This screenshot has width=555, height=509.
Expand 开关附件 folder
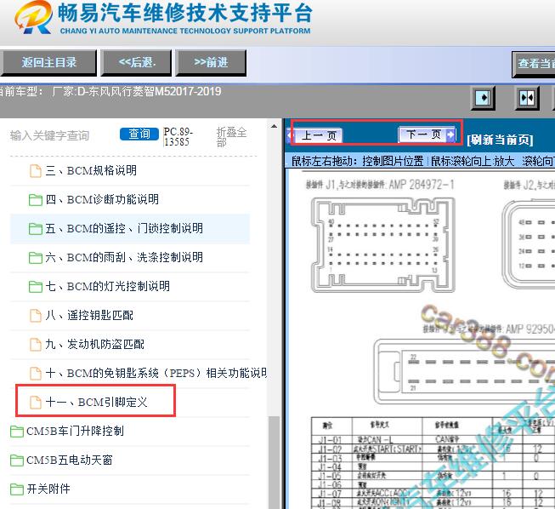pyautogui.click(x=48, y=489)
